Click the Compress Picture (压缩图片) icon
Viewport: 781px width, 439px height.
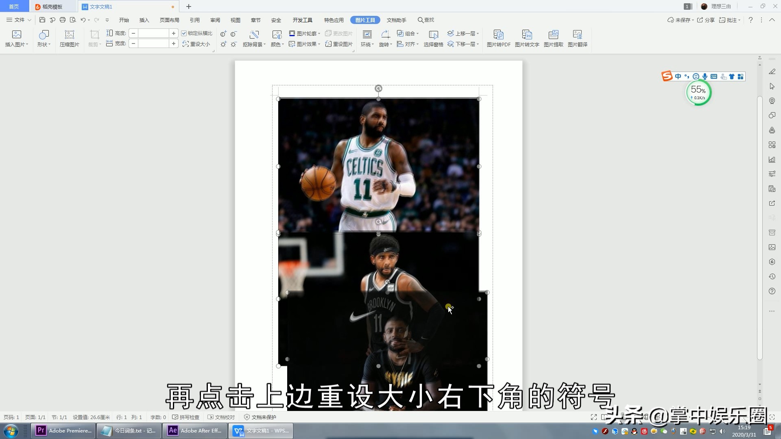click(70, 39)
